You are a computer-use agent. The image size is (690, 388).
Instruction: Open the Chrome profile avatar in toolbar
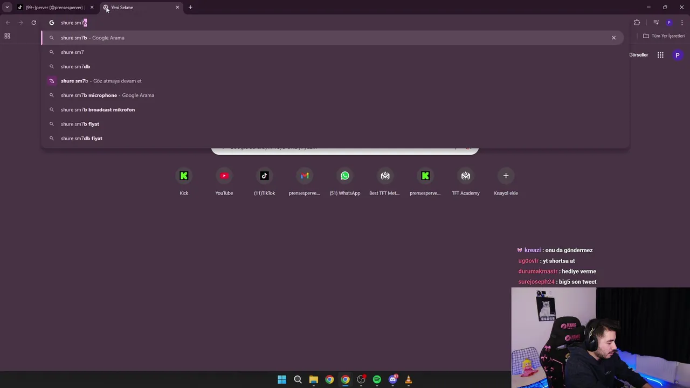point(669,23)
